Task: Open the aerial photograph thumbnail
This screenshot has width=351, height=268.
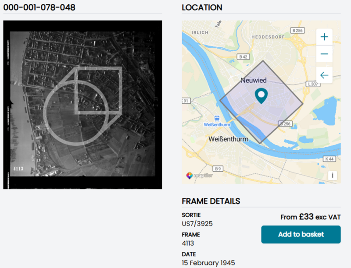Action: [x=82, y=105]
